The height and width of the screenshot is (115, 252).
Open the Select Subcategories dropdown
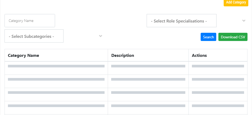coord(34,36)
